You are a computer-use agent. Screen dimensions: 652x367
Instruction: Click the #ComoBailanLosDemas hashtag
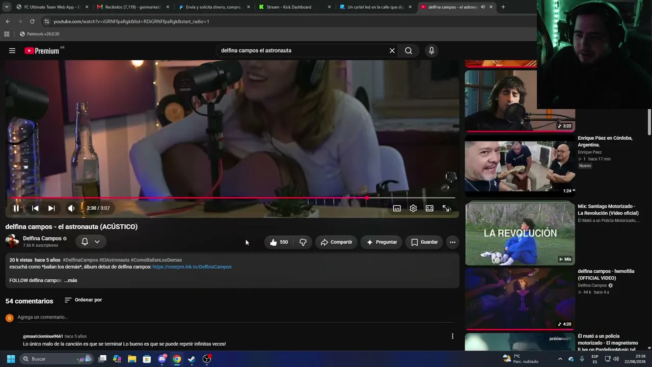[156, 260]
